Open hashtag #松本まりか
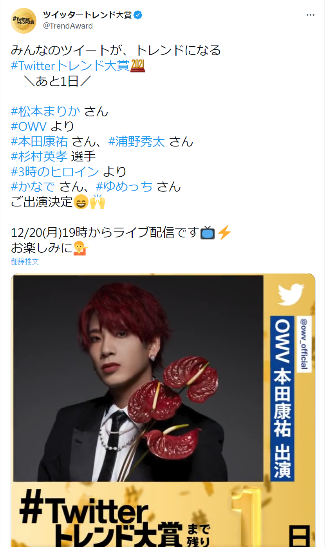Image resolution: width=327 pixels, height=547 pixels. (46, 111)
